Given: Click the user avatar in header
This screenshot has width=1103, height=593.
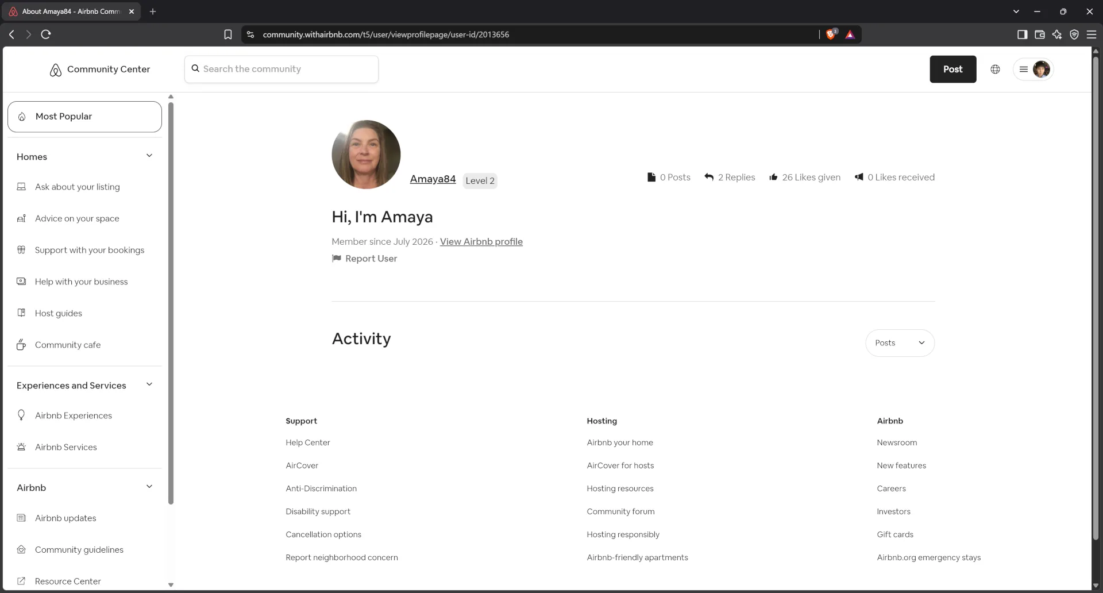Looking at the screenshot, I should [1041, 69].
